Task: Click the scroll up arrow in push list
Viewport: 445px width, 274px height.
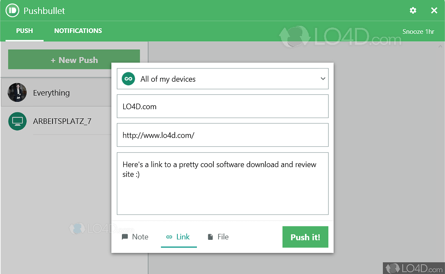Action: [x=440, y=46]
